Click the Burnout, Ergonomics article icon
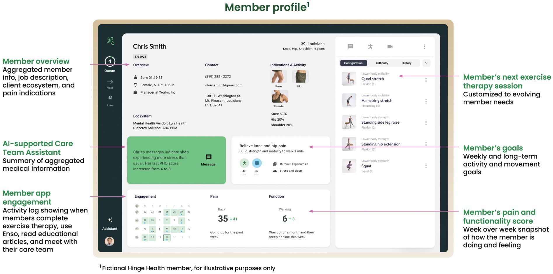Viewport: 553px width, 274px height. tap(275, 164)
